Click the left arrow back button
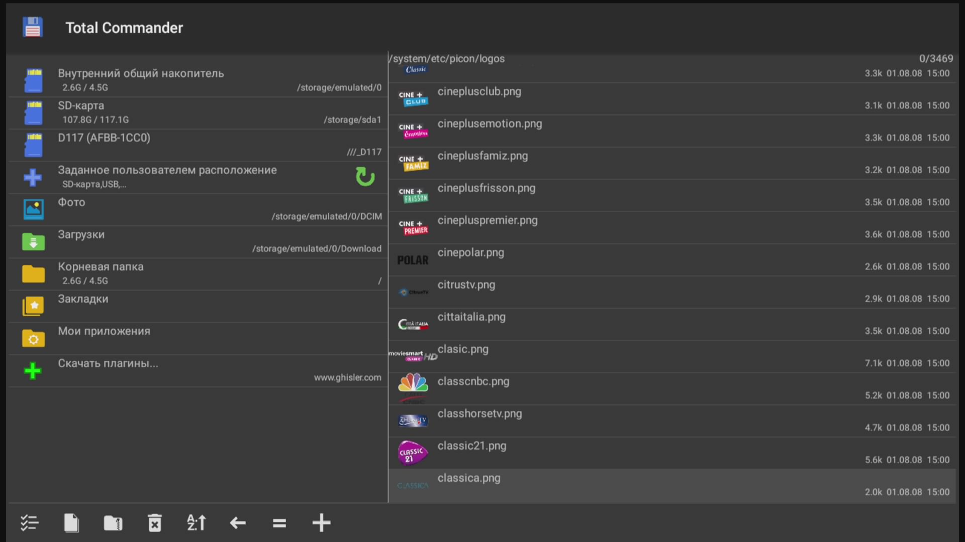Image resolution: width=965 pixels, height=542 pixels. point(238,523)
